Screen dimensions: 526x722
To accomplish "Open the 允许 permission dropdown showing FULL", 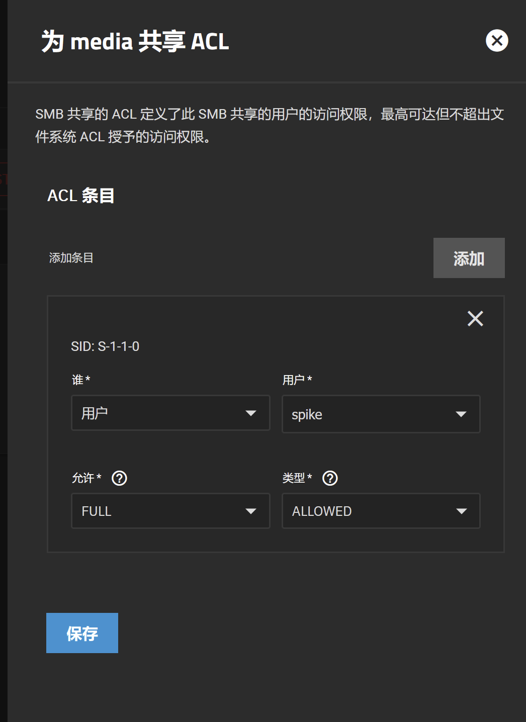I will (x=170, y=511).
